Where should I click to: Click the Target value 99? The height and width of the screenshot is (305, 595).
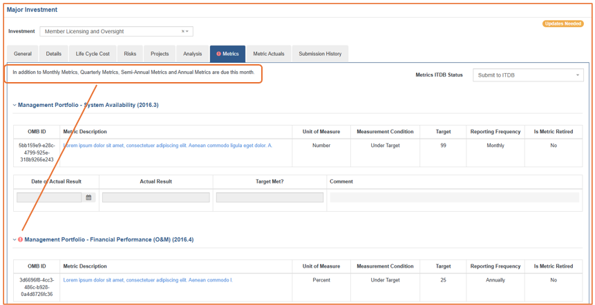443,145
